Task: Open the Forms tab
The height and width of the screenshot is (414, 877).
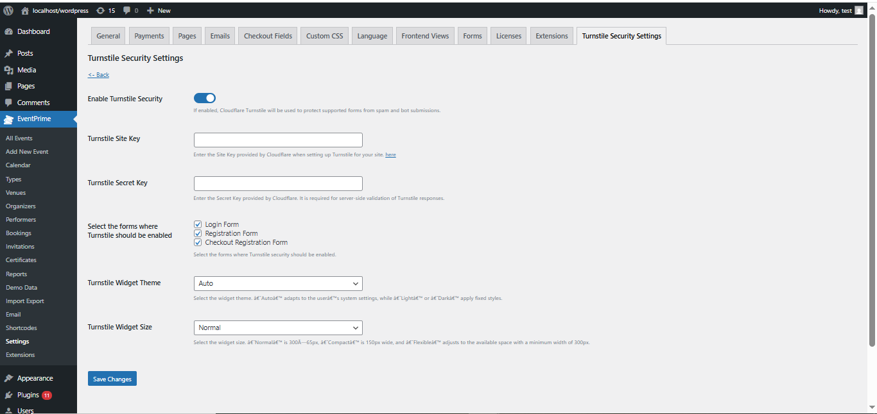Action: (x=473, y=36)
